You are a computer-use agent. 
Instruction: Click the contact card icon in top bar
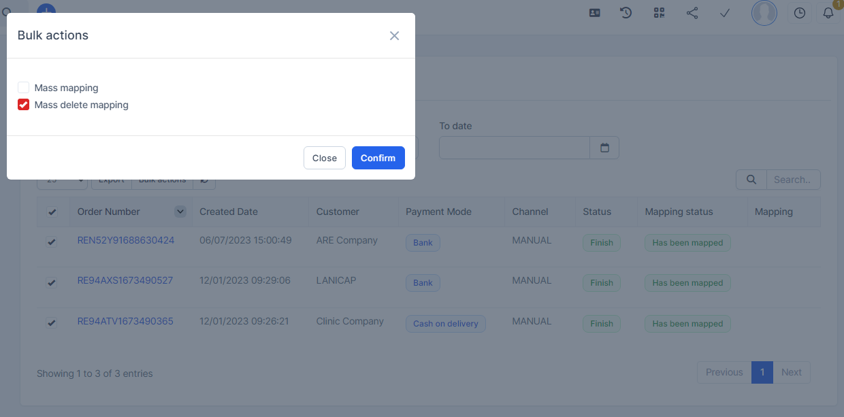coord(594,13)
